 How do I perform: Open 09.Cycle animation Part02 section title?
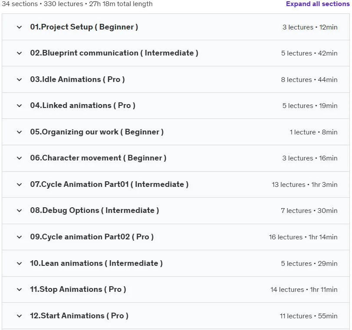tap(92, 237)
